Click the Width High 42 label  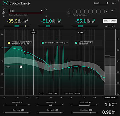[x=86, y=102]
